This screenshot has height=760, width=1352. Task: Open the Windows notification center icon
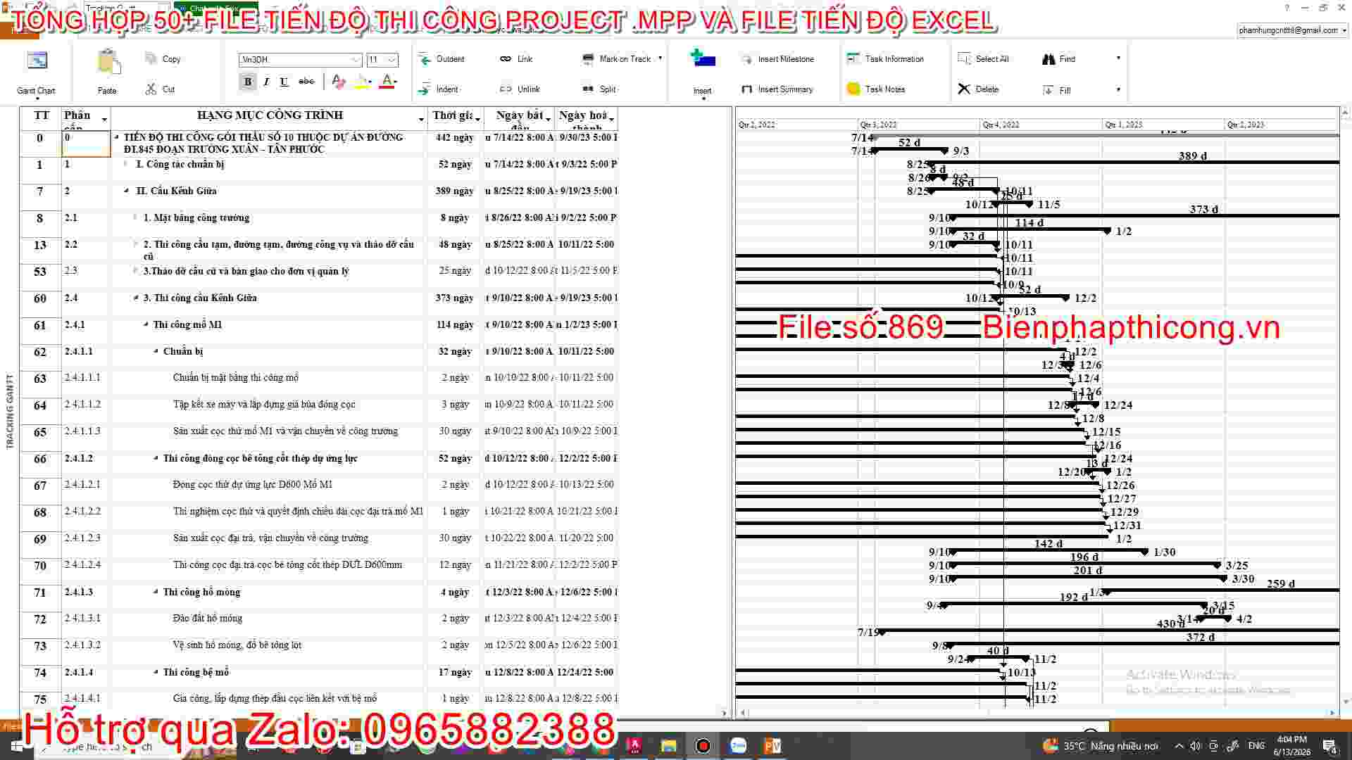[x=1329, y=746]
